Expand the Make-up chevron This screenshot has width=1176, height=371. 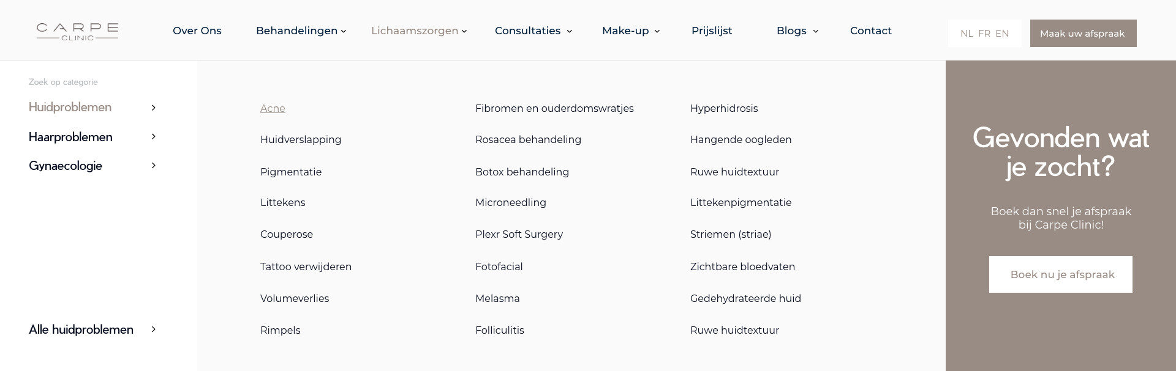657,31
